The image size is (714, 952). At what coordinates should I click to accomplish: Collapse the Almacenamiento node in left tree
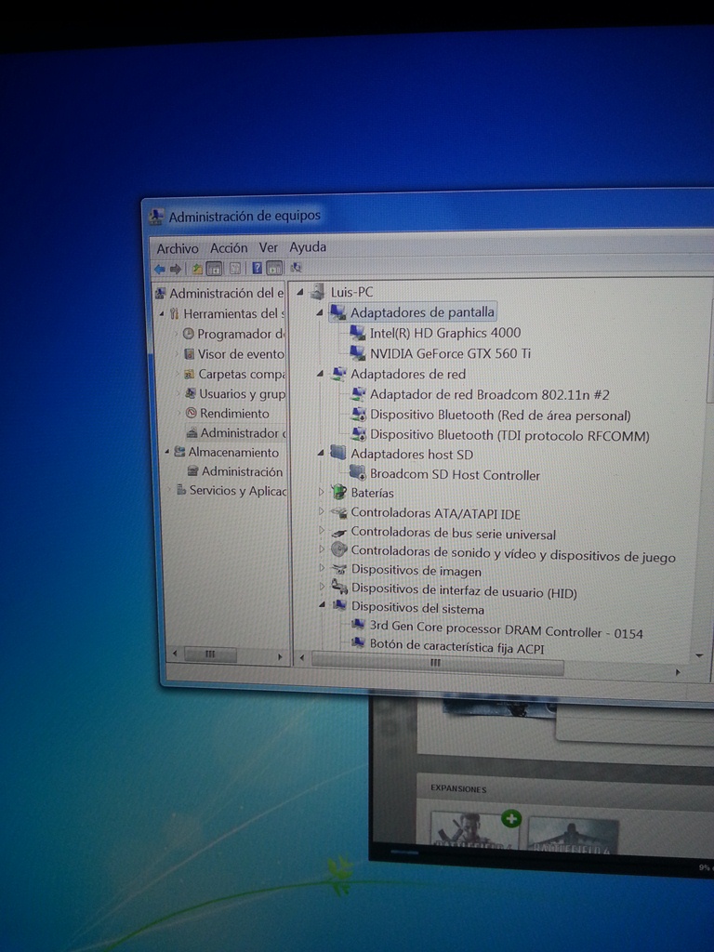167,452
